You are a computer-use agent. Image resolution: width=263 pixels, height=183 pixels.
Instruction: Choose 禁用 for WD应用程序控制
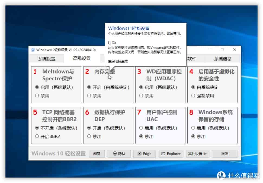(x=146, y=96)
